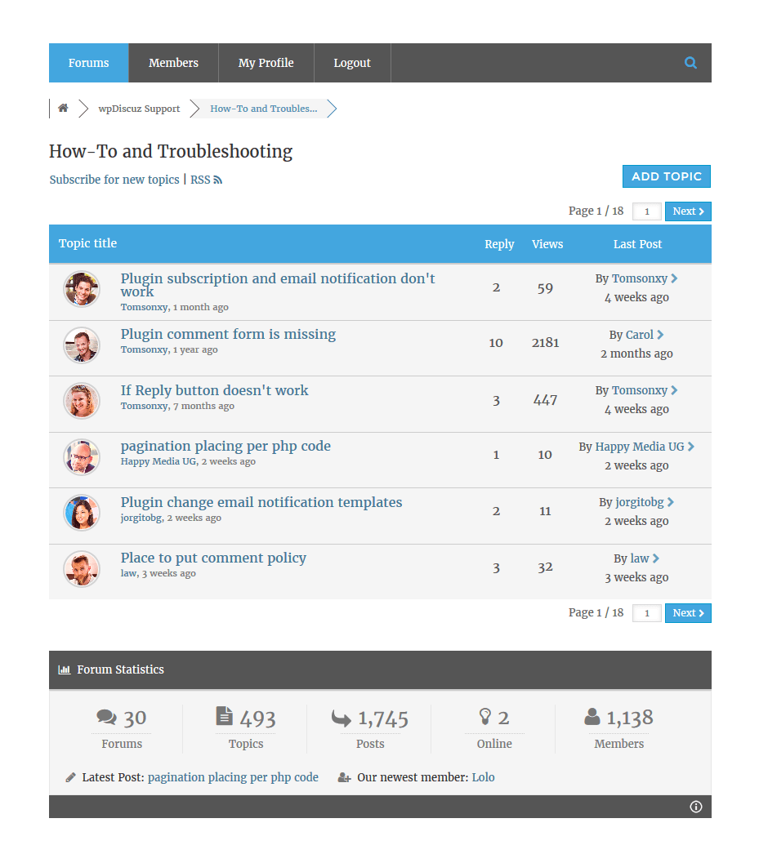This screenshot has height=863, width=759.
Task: Click last-post arrow beside Happy Media UG
Action: pos(691,447)
